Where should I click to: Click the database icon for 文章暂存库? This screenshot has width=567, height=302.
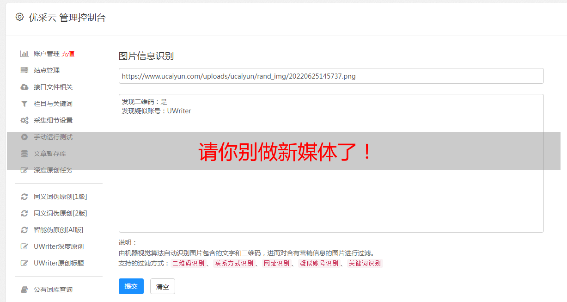tap(24, 154)
